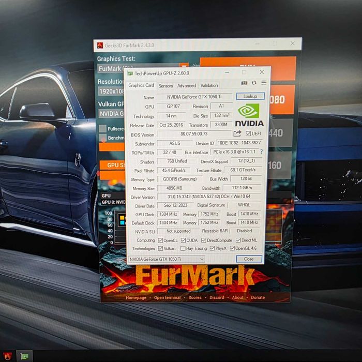Click the GPU-Z title bar app icon

(x=130, y=73)
